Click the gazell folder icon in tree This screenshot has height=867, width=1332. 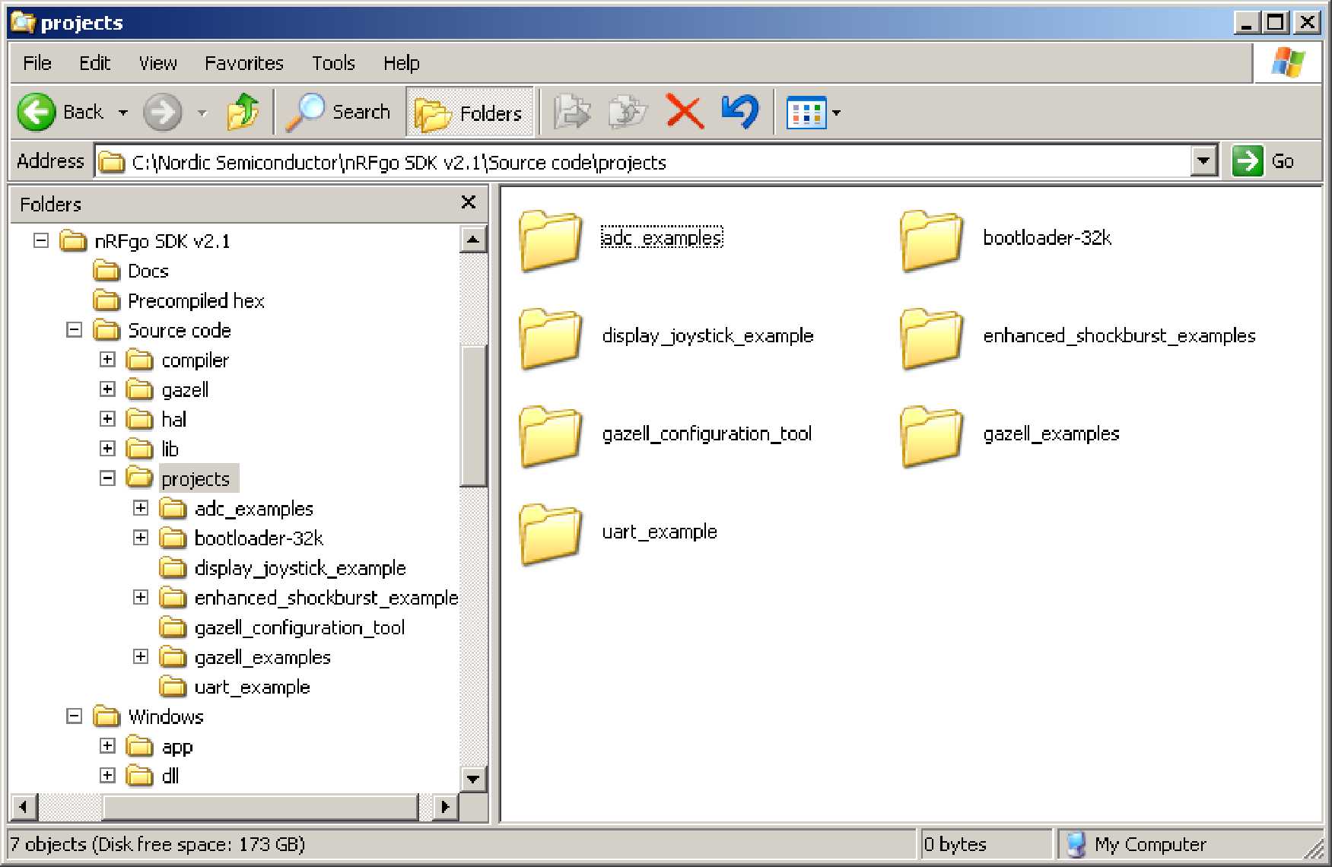point(139,389)
